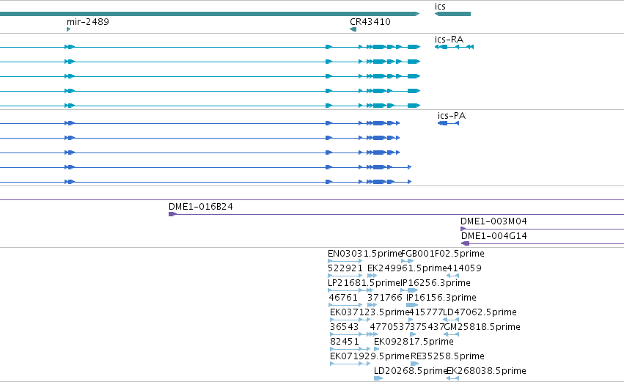Click the EK071929.5prime alignment arrow glyph
The width and height of the screenshot is (624, 382).
(350, 364)
